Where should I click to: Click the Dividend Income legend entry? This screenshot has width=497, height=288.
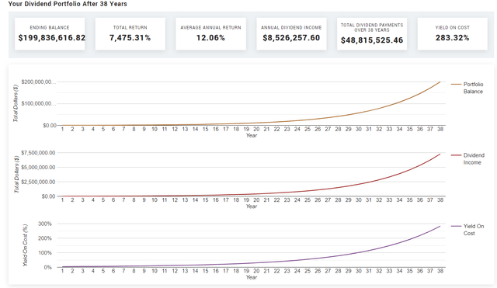(x=467, y=158)
